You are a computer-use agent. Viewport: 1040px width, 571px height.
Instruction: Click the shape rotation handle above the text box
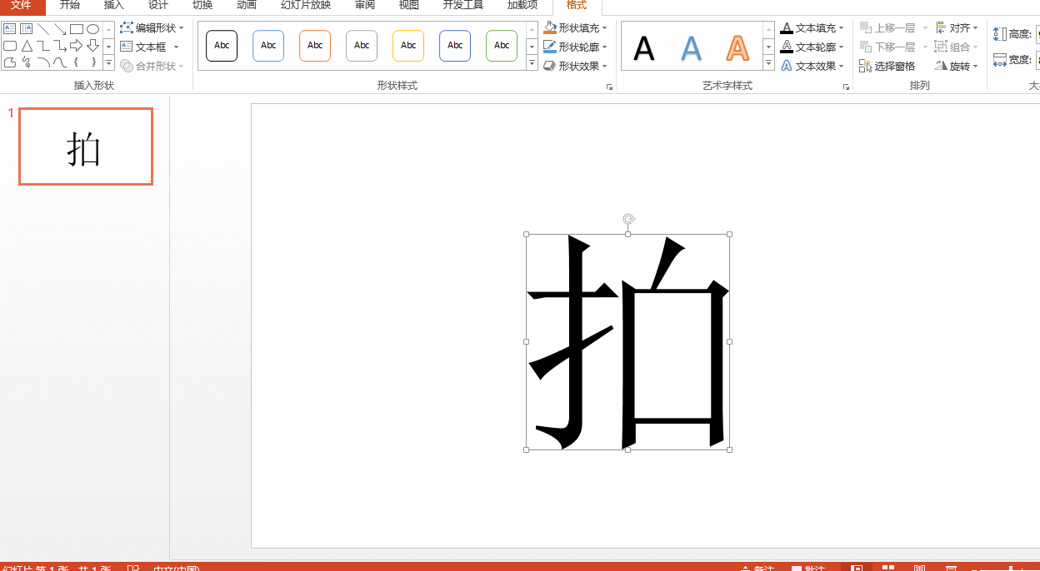click(628, 219)
